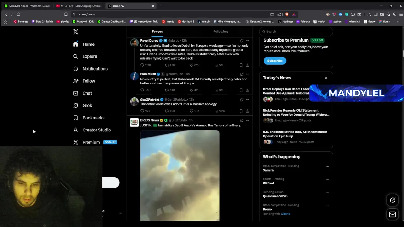Viewport: 404px width, 227px height.
Task: Open Premium 50% off link
Action: point(95,142)
